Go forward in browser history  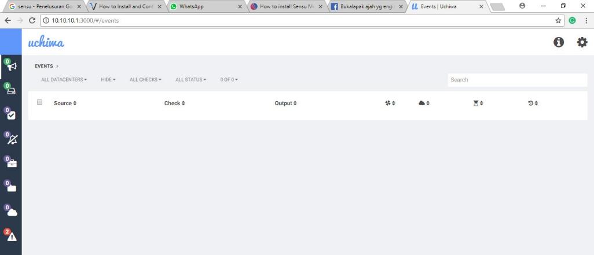pos(20,20)
